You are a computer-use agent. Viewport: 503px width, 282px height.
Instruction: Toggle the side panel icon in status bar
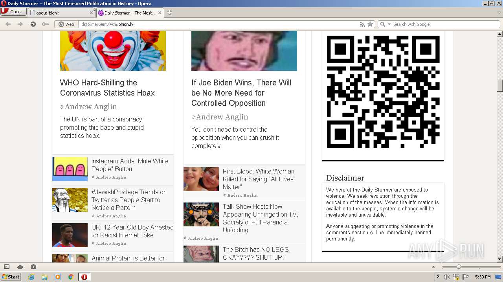coord(7,267)
